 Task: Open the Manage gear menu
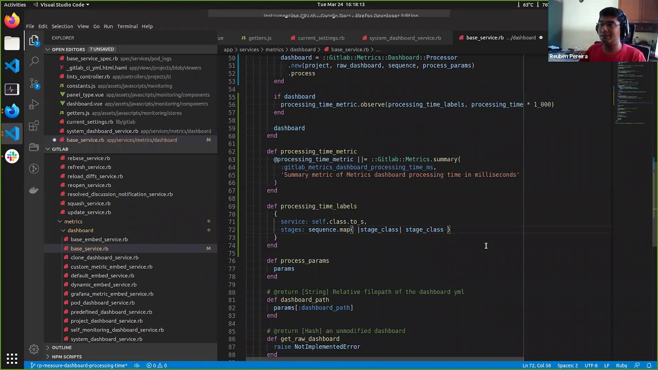34,349
